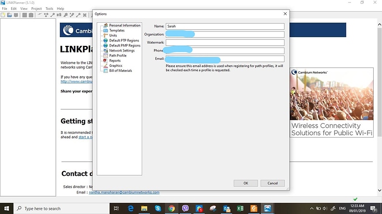
Task: Click the cambium website link on the welcome page
Action: pyautogui.click(x=76, y=81)
